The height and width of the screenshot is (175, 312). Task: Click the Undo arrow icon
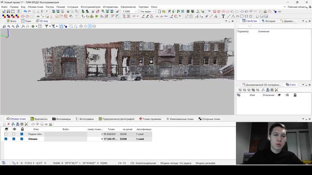click(25, 12)
